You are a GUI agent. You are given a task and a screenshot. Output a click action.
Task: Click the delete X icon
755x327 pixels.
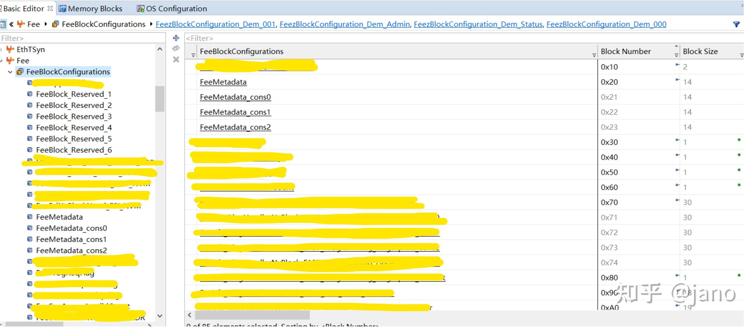176,59
